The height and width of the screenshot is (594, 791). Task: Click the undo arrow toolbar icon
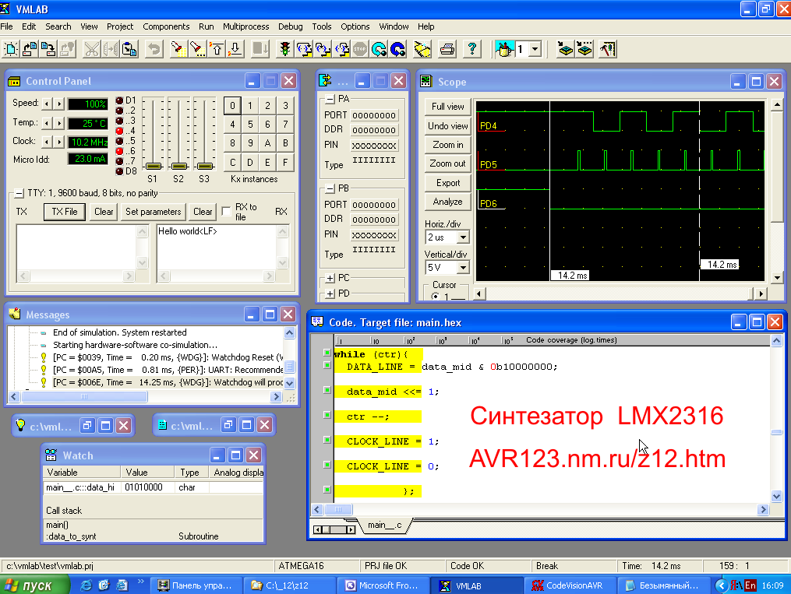coord(154,49)
